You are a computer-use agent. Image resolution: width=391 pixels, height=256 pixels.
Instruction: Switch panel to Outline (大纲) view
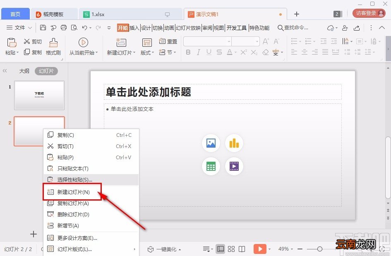24,71
